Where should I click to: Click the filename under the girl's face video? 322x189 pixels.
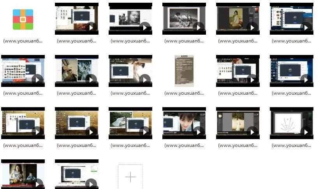click(184, 145)
